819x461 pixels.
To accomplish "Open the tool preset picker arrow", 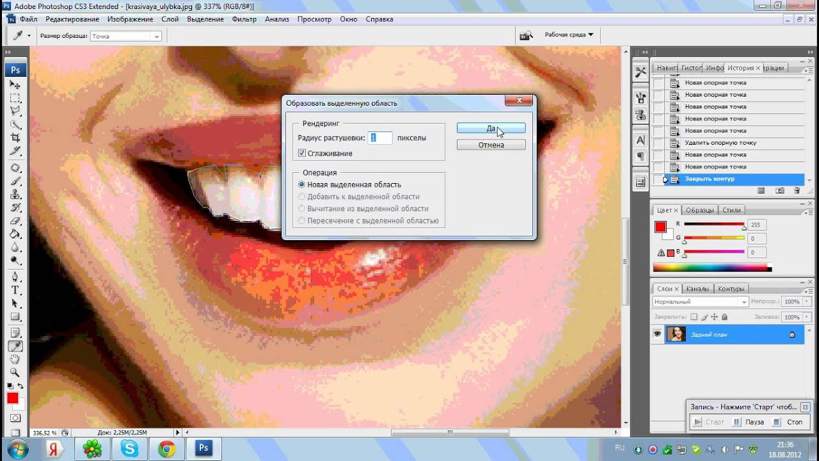I will tap(29, 36).
